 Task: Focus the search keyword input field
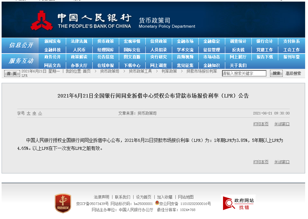(244, 73)
